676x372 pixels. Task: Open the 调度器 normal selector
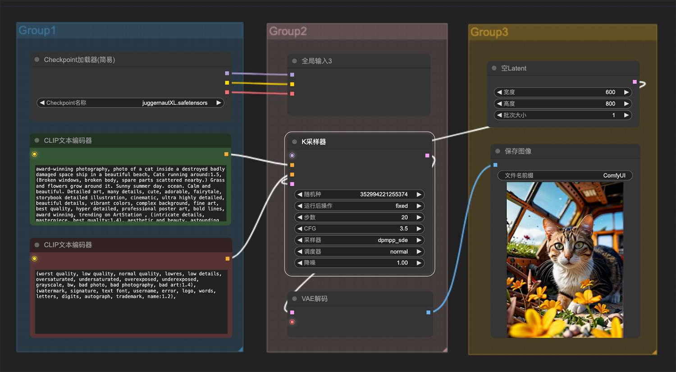(359, 252)
